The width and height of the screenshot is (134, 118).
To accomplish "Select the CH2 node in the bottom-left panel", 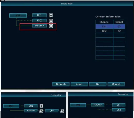I will tap(31, 106).
